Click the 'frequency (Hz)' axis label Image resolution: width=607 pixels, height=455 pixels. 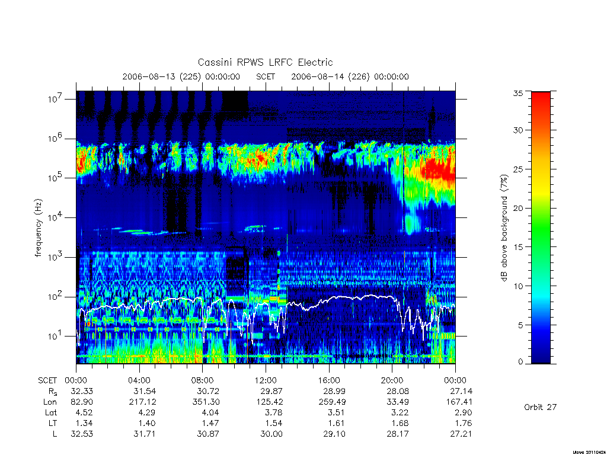pyautogui.click(x=39, y=228)
